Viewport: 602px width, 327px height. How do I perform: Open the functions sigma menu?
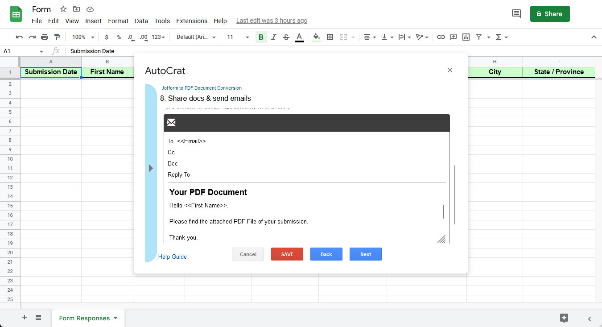click(502, 37)
